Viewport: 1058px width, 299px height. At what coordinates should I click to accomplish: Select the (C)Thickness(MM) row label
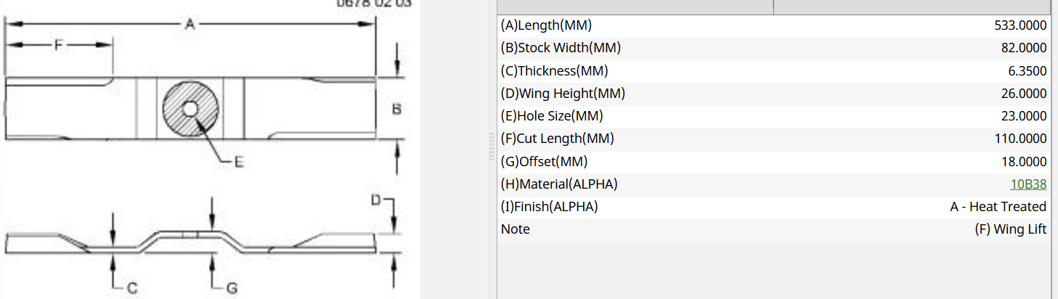[554, 70]
